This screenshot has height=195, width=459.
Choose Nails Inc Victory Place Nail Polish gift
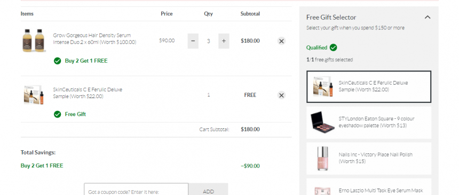point(369,158)
